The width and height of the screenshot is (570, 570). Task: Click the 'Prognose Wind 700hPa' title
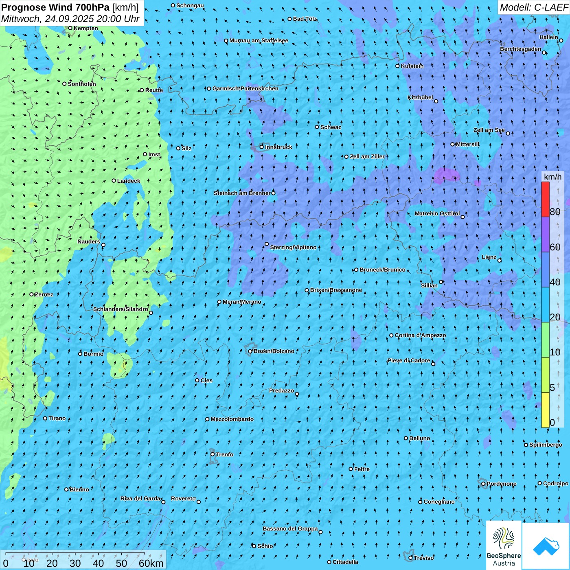(x=56, y=7)
